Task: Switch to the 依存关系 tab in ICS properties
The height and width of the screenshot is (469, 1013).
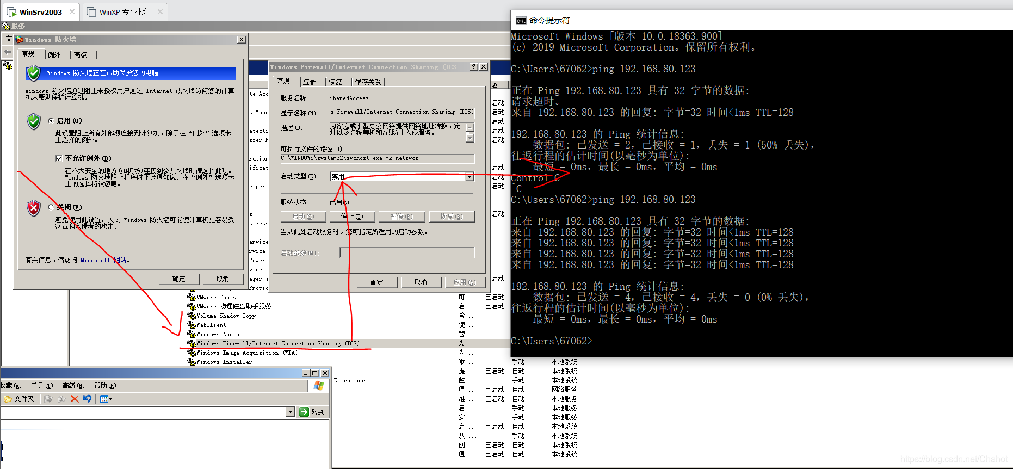Action: (368, 82)
